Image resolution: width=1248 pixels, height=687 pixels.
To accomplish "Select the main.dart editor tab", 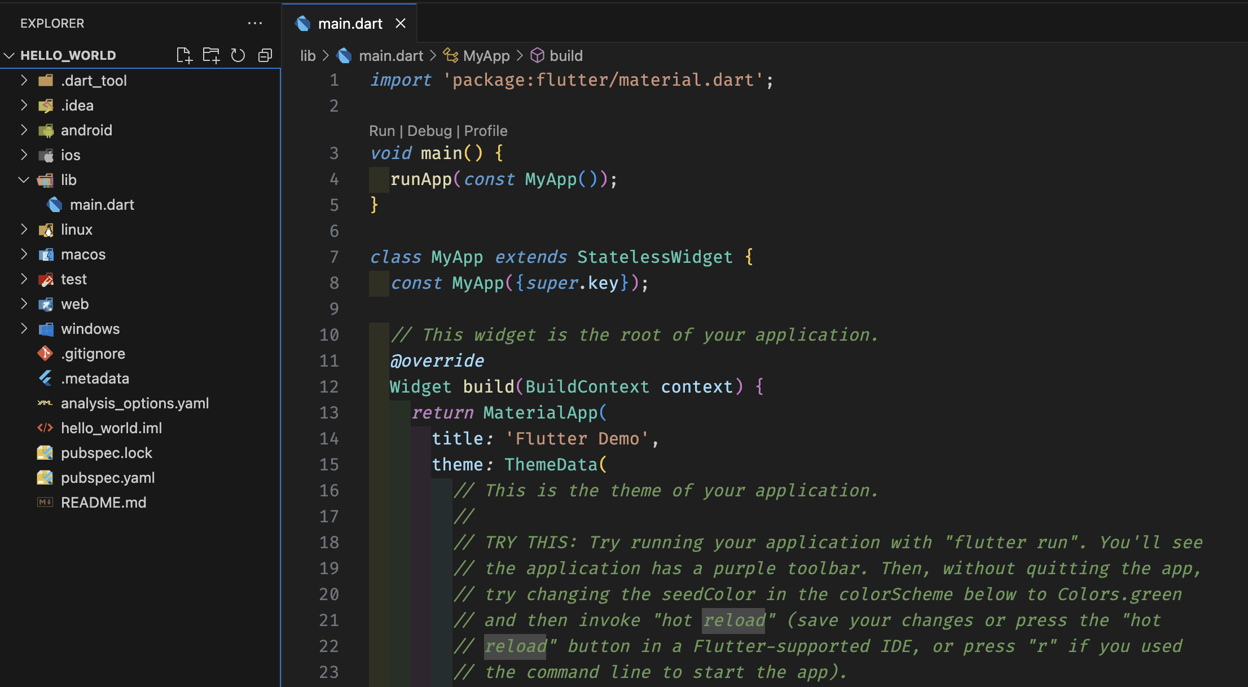I will (x=350, y=24).
